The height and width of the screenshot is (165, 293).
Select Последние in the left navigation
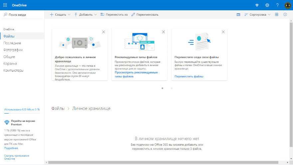(12, 43)
